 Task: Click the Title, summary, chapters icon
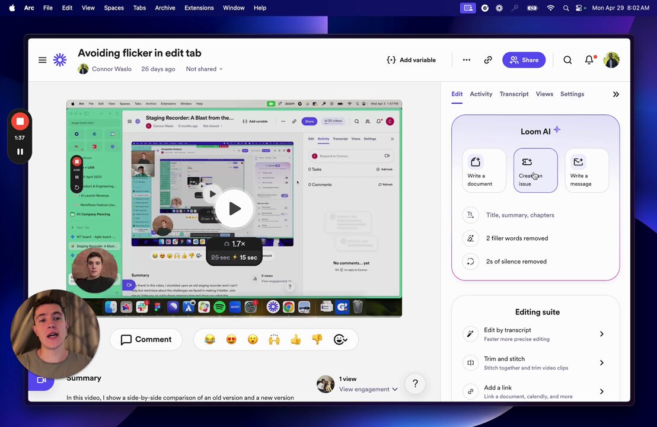471,215
